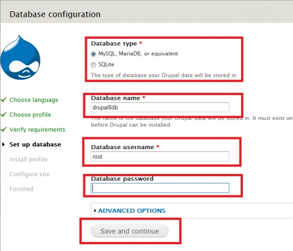
Task: Click the checkmark beside Choose profile
Action: point(4,114)
